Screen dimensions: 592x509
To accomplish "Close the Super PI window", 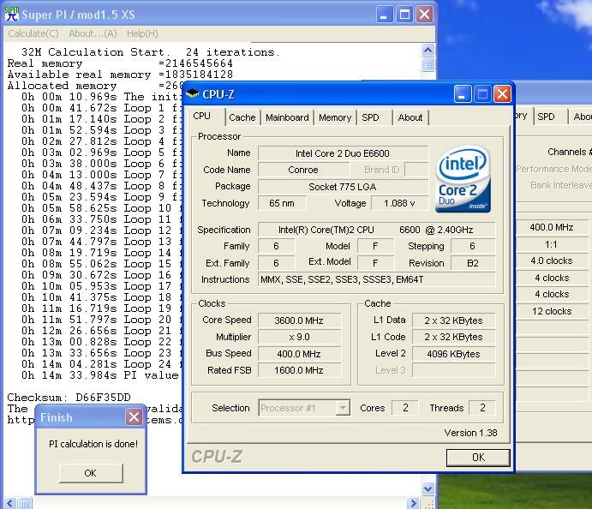I will tap(424, 15).
